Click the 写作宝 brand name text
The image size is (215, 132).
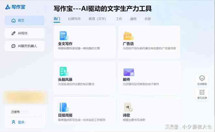pyautogui.click(x=18, y=7)
